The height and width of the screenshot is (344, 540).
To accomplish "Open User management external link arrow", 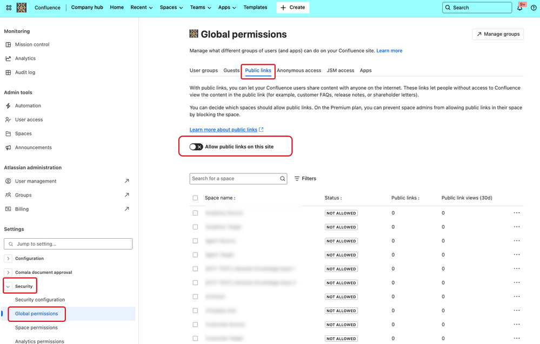I will [x=126, y=181].
